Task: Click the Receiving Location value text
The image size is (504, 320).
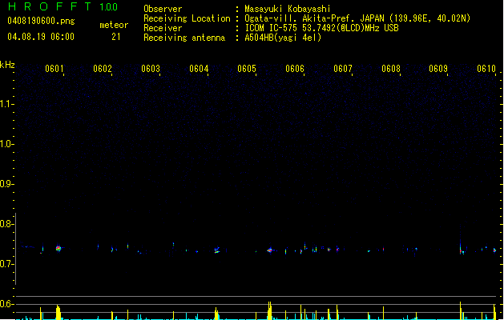Action: pos(357,18)
